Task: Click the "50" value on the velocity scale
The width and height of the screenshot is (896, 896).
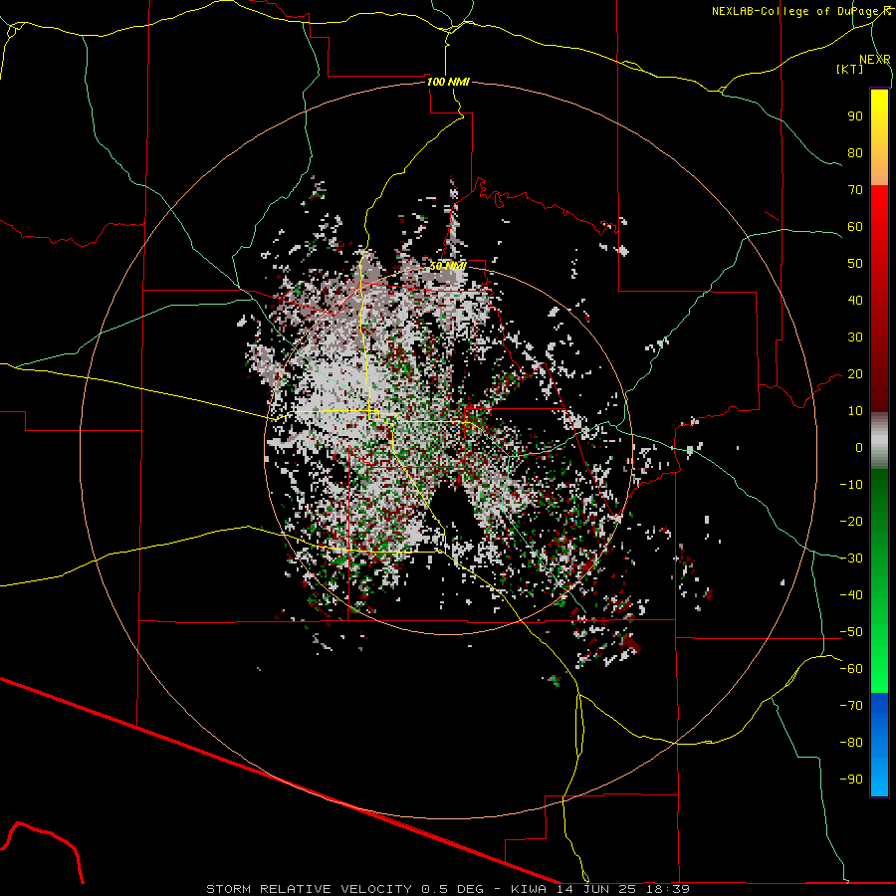Action: tap(855, 264)
